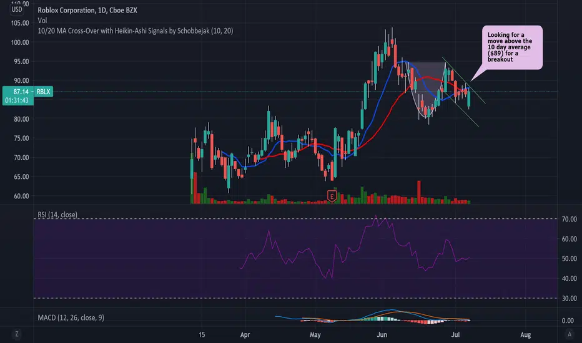This screenshot has width=582, height=343.
Task: Click the 100.00 price axis label
Action: 20,42
